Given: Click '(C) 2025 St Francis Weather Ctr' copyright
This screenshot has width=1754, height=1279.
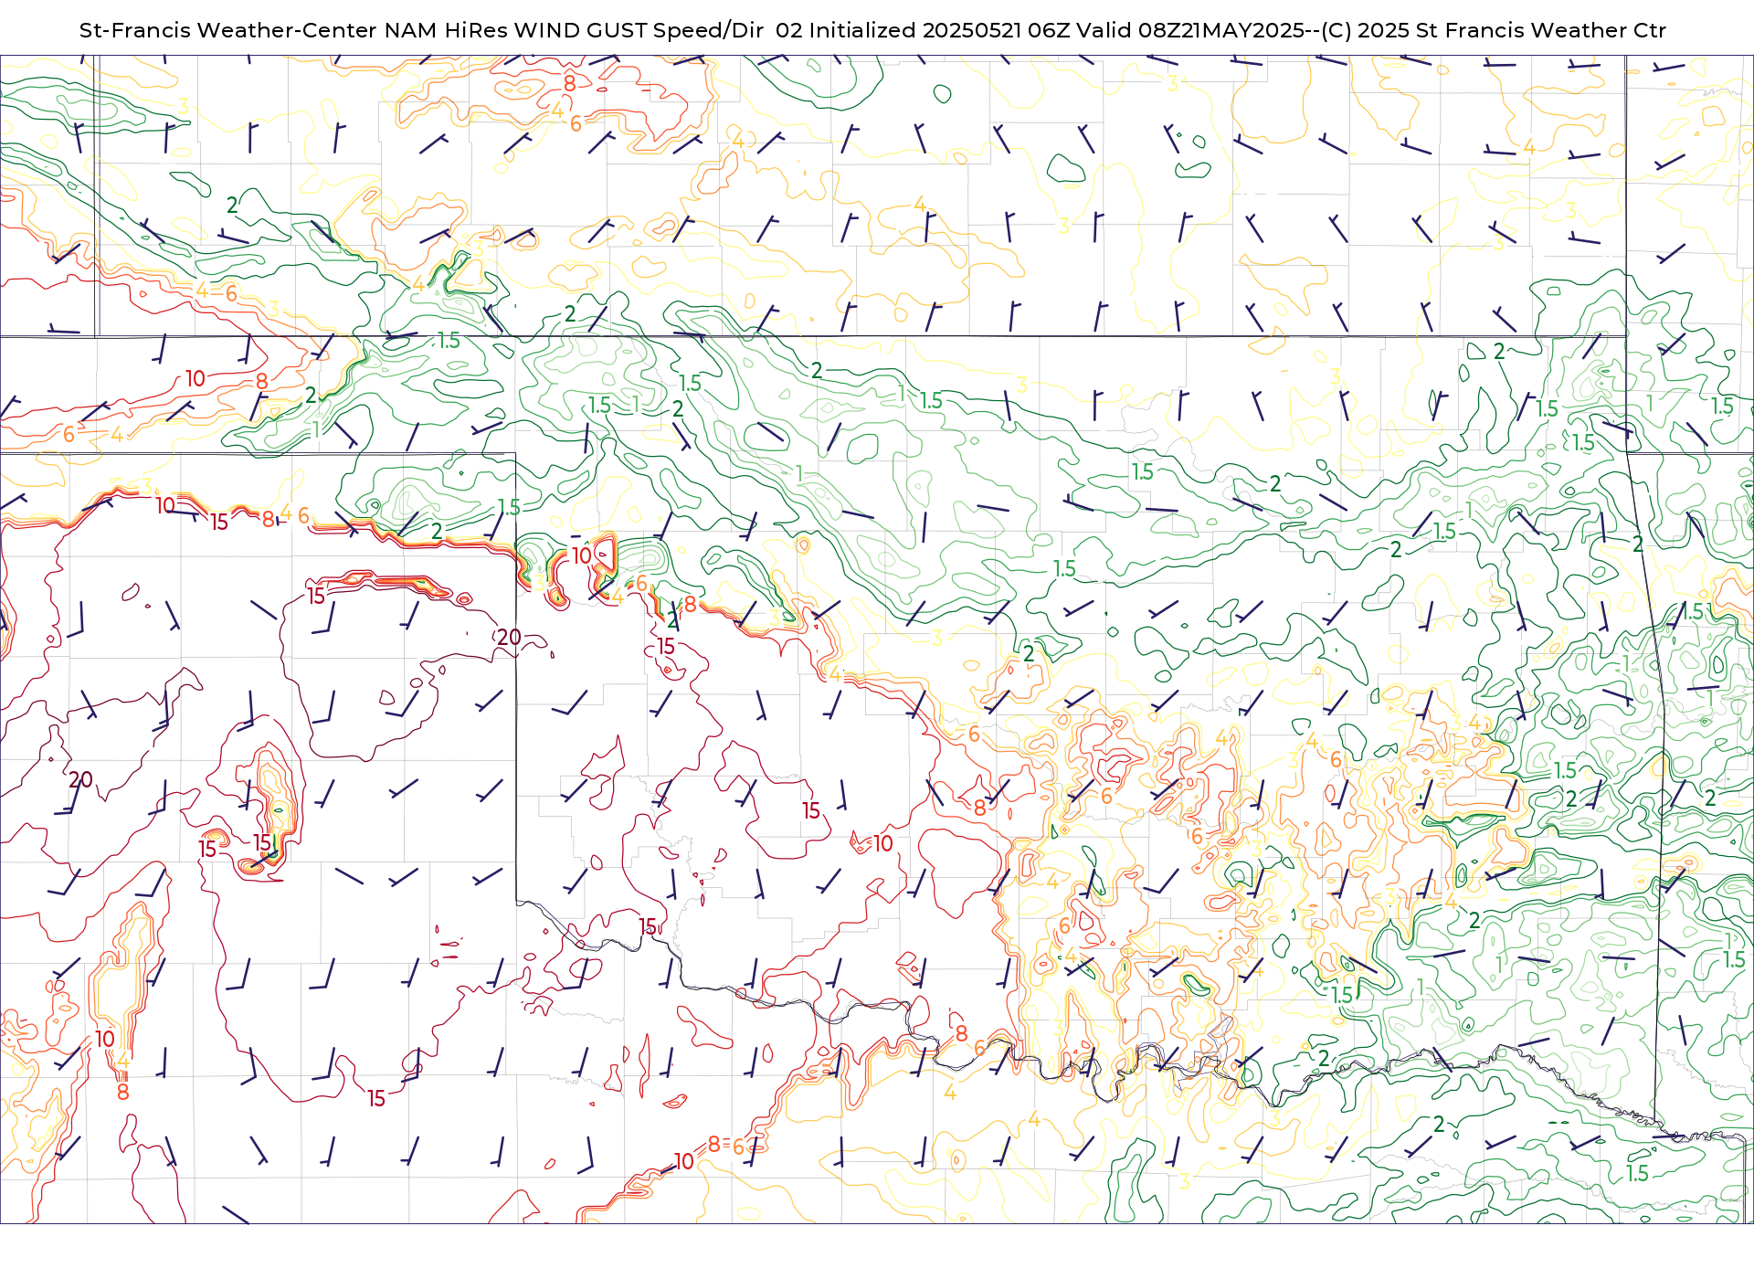Looking at the screenshot, I should [1494, 30].
